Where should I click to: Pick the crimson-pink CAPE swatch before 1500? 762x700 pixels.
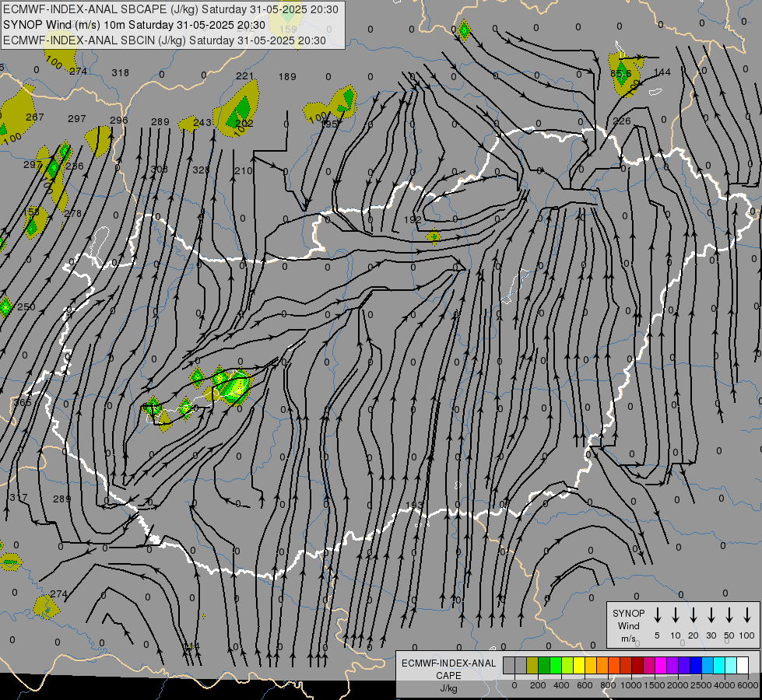[x=649, y=665]
